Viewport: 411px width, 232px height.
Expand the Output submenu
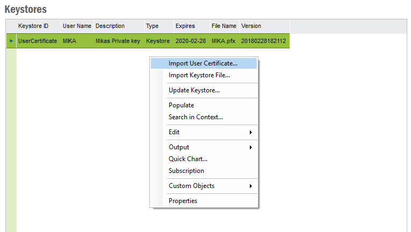(x=210, y=147)
